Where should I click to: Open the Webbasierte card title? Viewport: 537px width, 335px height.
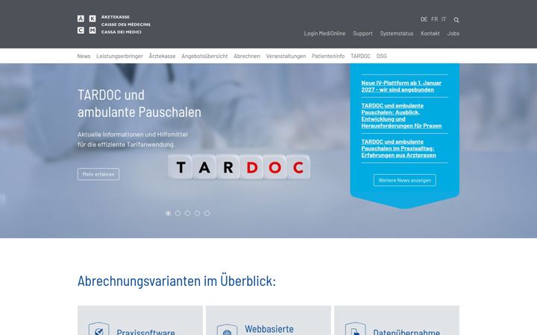coord(269,329)
